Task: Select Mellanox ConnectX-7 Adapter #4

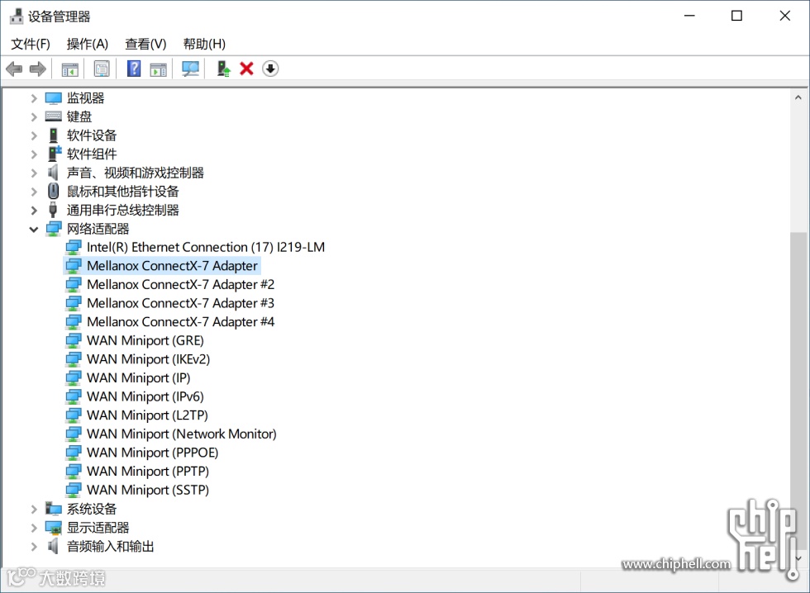Action: [180, 321]
